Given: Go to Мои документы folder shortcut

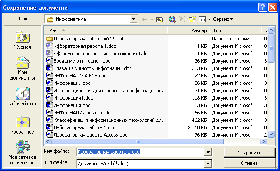Looking at the screenshot, I should tap(23, 68).
